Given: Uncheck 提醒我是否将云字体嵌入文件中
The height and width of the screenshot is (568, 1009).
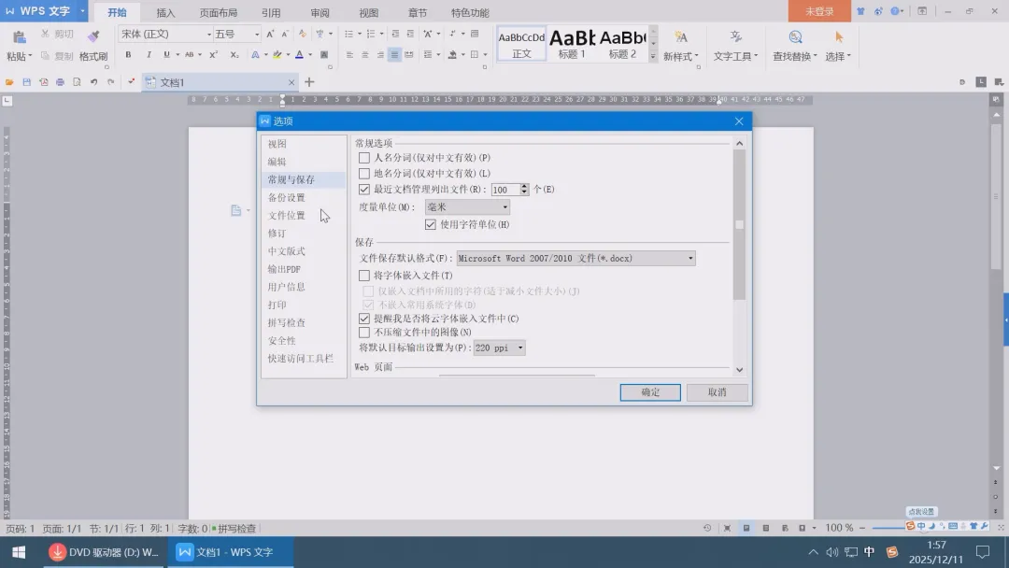Looking at the screenshot, I should (x=364, y=319).
